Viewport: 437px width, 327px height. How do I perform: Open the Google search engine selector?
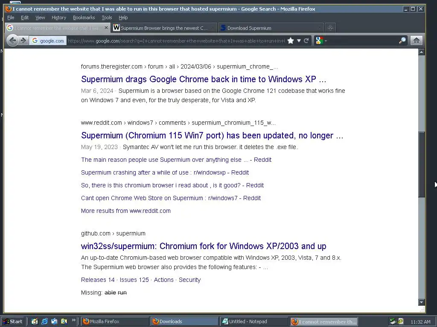pyautogui.click(x=320, y=40)
